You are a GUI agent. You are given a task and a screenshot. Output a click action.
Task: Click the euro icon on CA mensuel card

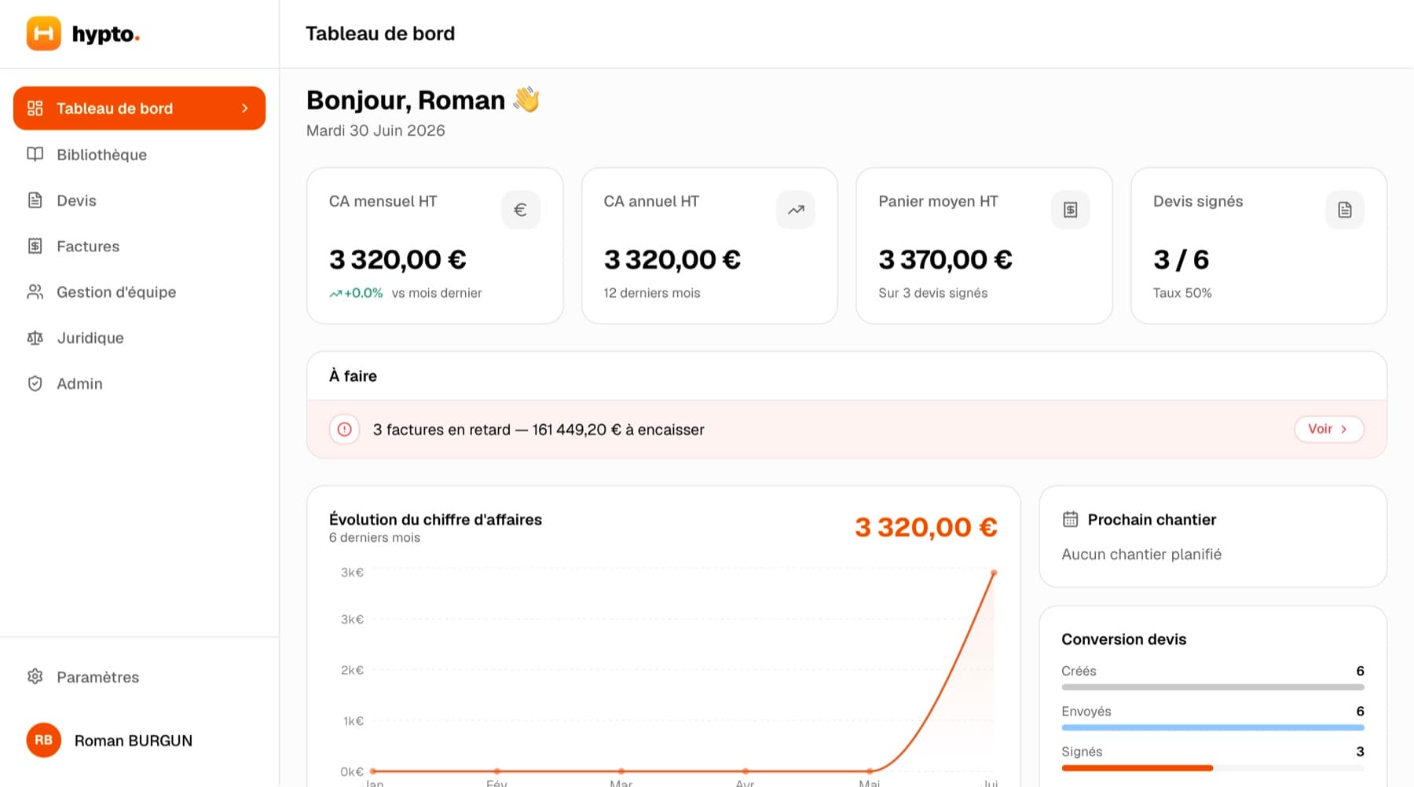pyautogui.click(x=520, y=210)
